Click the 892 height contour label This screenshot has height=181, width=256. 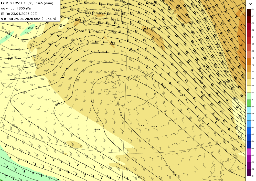coord(167,6)
